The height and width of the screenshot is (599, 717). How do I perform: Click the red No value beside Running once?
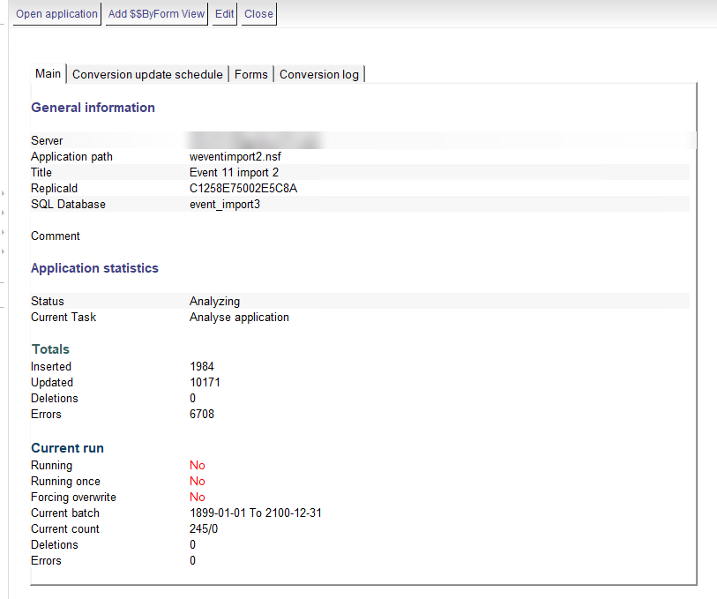197,482
